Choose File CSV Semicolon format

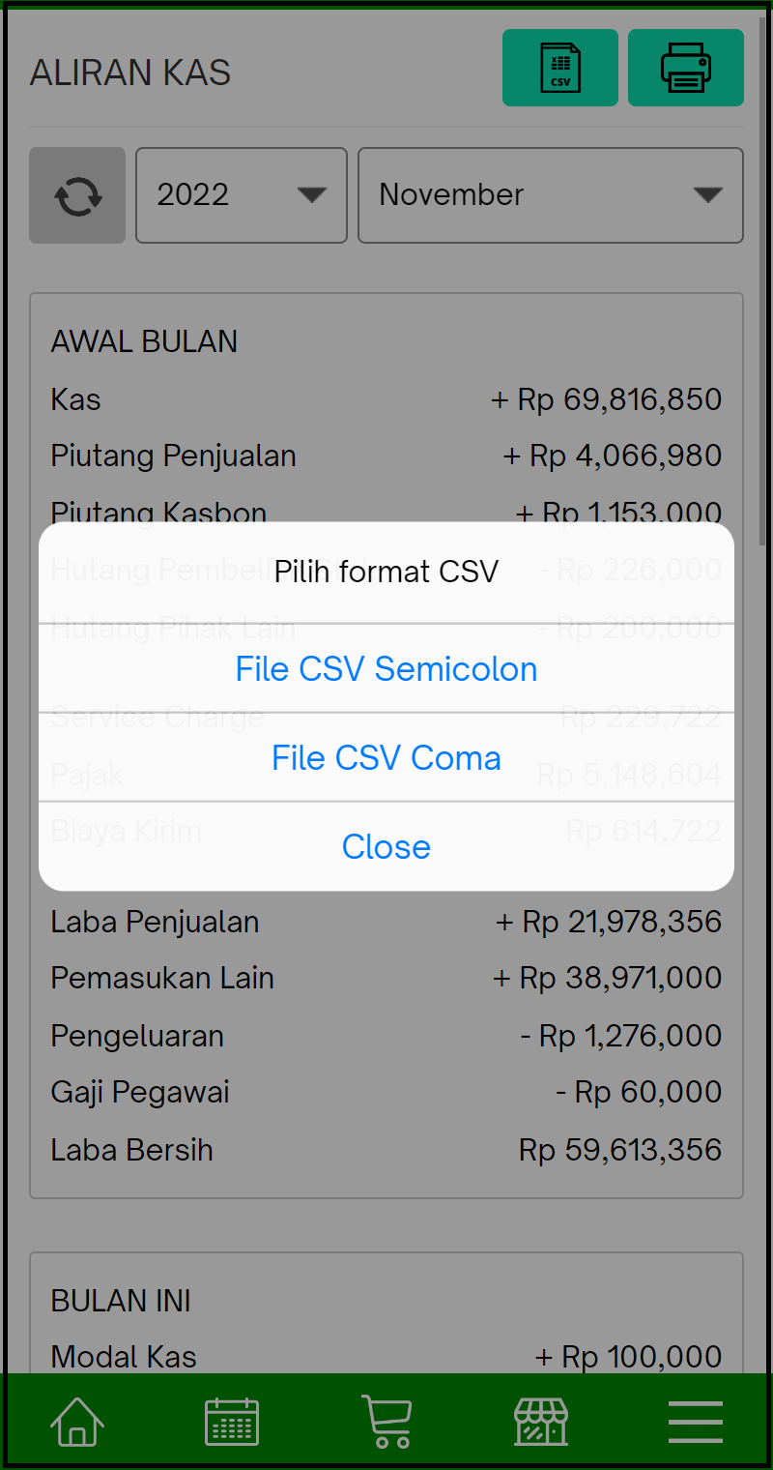386,668
